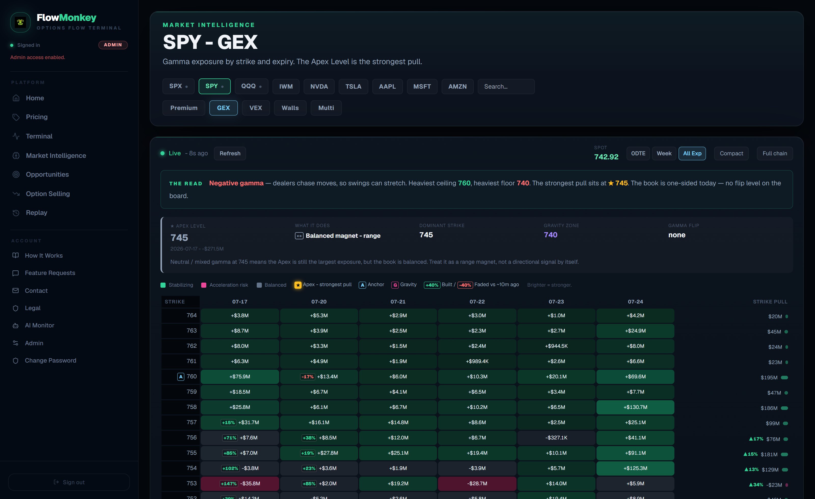Click the Replay history icon
The image size is (815, 499).
tap(16, 213)
